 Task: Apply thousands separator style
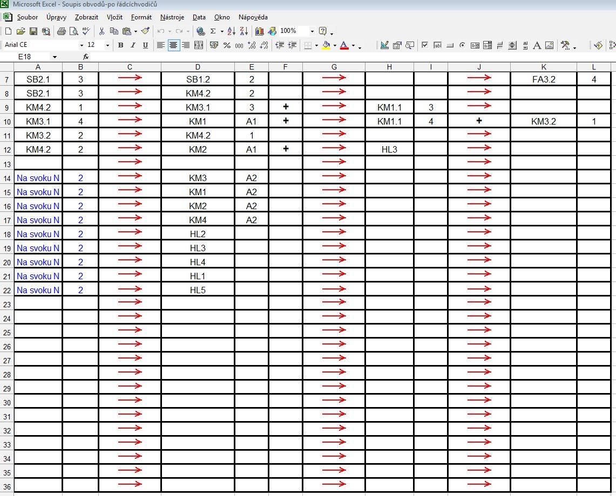239,45
